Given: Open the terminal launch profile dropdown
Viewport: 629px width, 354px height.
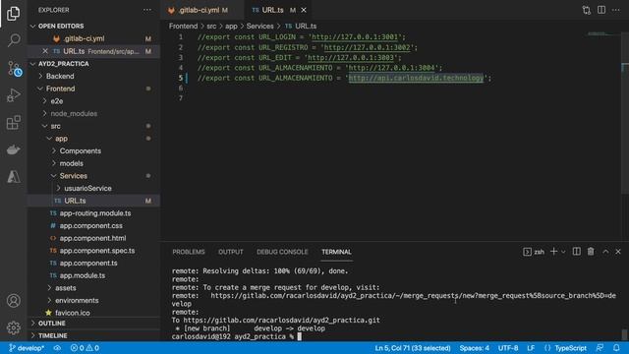Looking at the screenshot, I should coord(563,252).
